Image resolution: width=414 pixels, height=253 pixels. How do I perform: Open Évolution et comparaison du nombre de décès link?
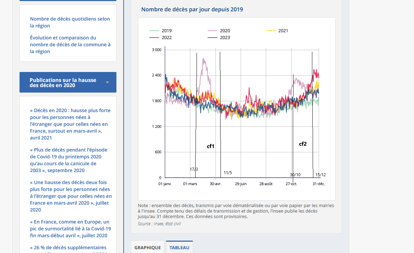(70, 45)
